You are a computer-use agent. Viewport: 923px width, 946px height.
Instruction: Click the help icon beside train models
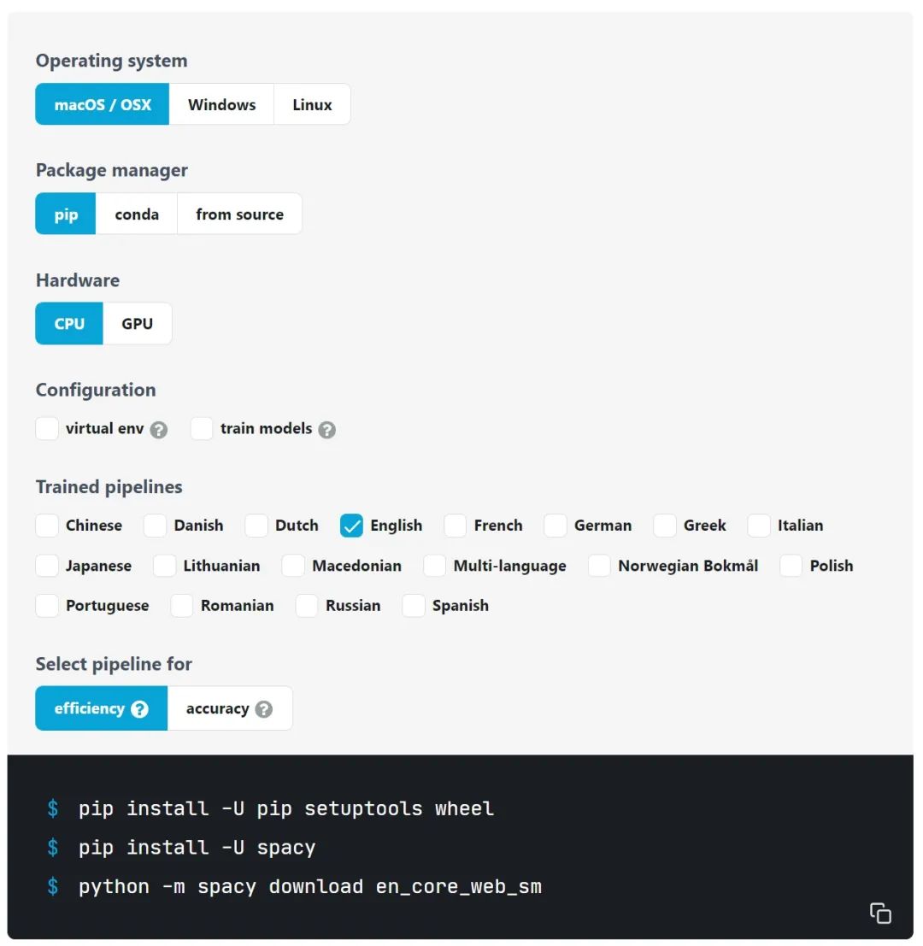(327, 430)
